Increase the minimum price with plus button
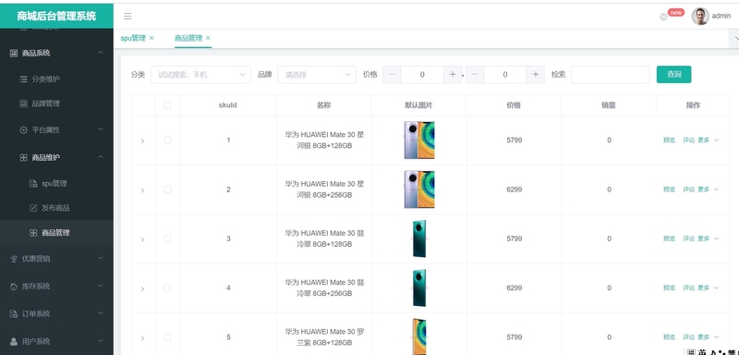This screenshot has height=355, width=739. (453, 75)
